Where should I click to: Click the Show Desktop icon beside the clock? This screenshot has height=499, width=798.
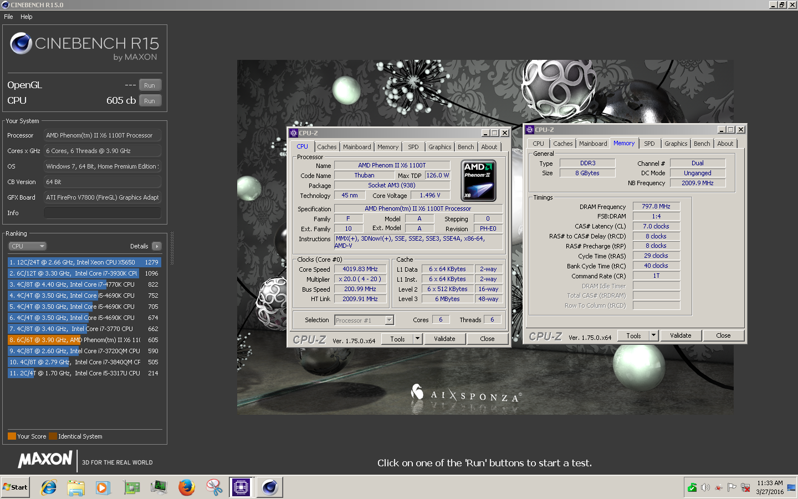(x=791, y=487)
